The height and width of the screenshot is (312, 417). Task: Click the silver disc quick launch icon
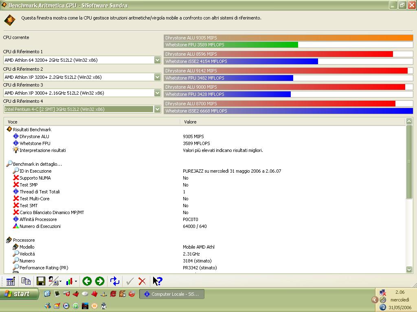pos(85,294)
